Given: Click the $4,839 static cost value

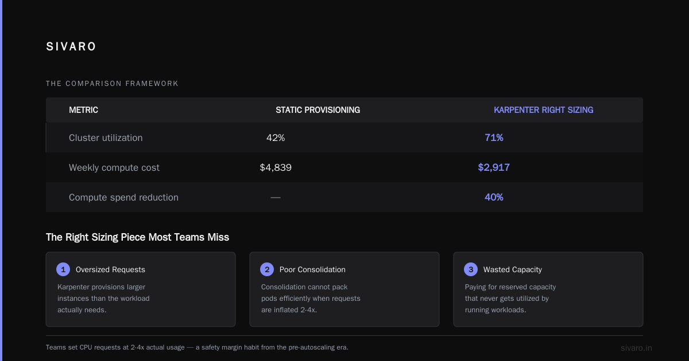Looking at the screenshot, I should [x=276, y=167].
